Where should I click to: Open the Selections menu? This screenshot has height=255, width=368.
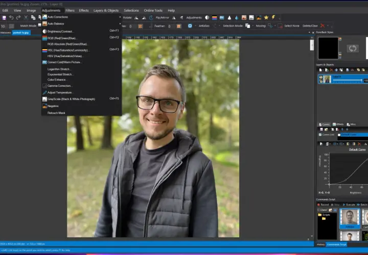(x=131, y=10)
